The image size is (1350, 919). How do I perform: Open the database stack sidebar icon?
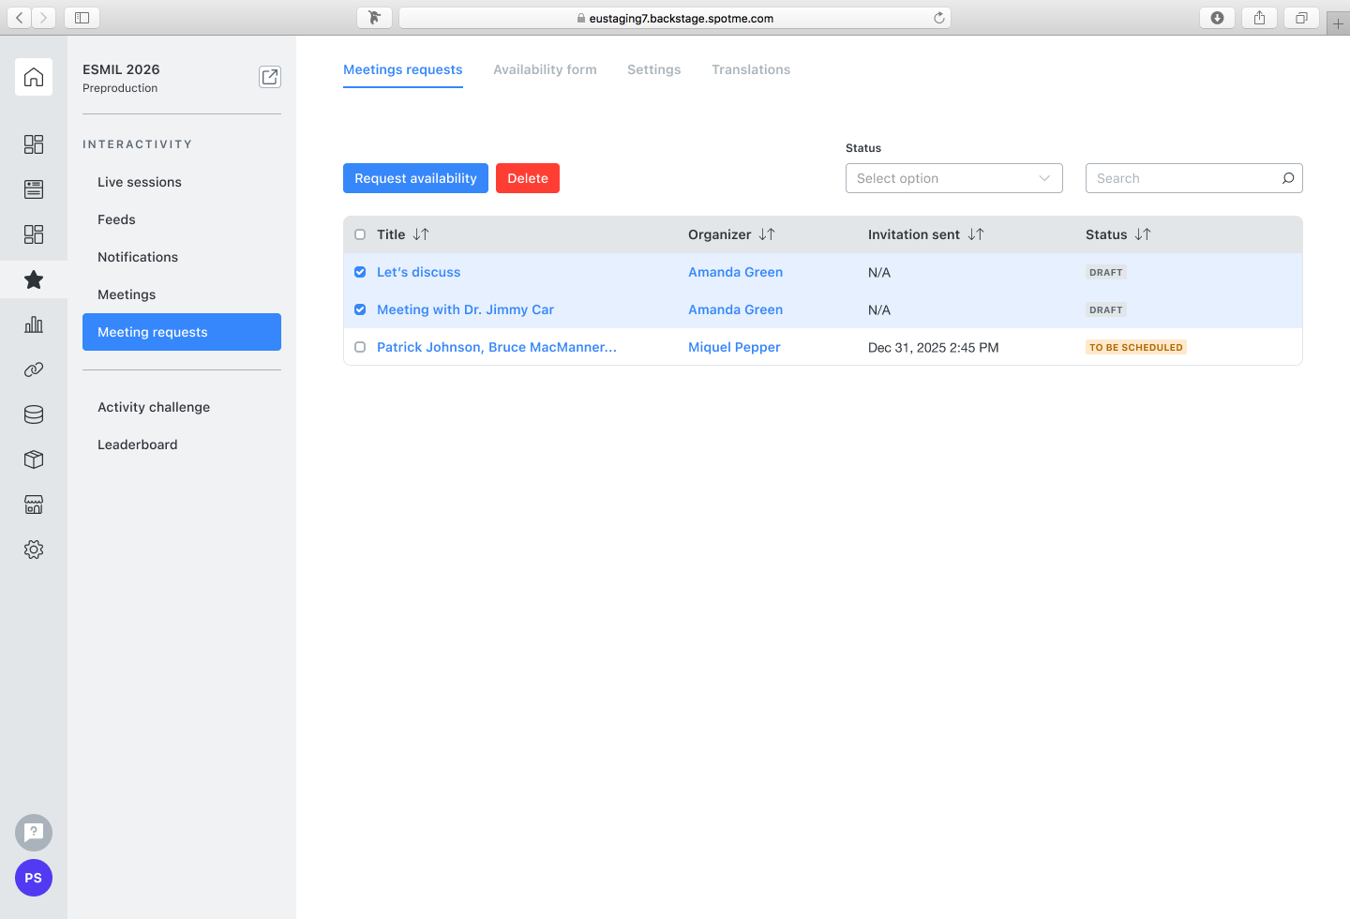34,414
